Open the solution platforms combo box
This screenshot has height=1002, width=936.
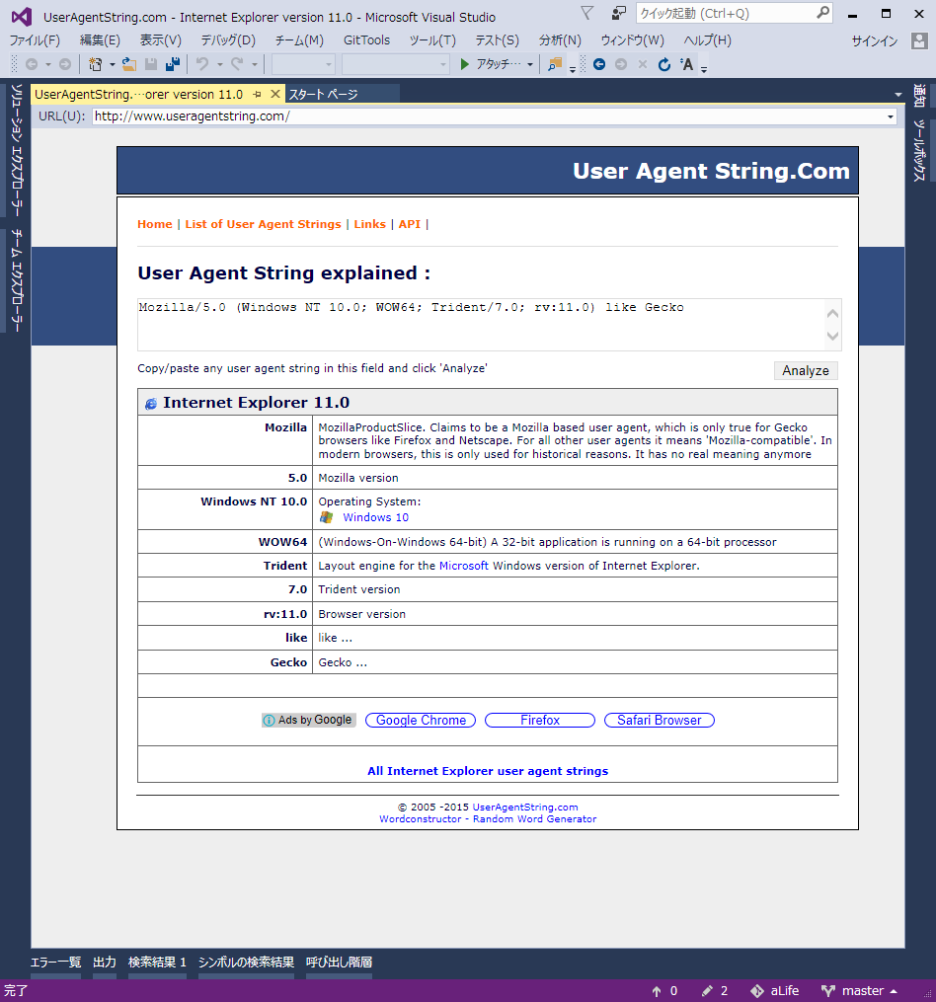point(396,64)
